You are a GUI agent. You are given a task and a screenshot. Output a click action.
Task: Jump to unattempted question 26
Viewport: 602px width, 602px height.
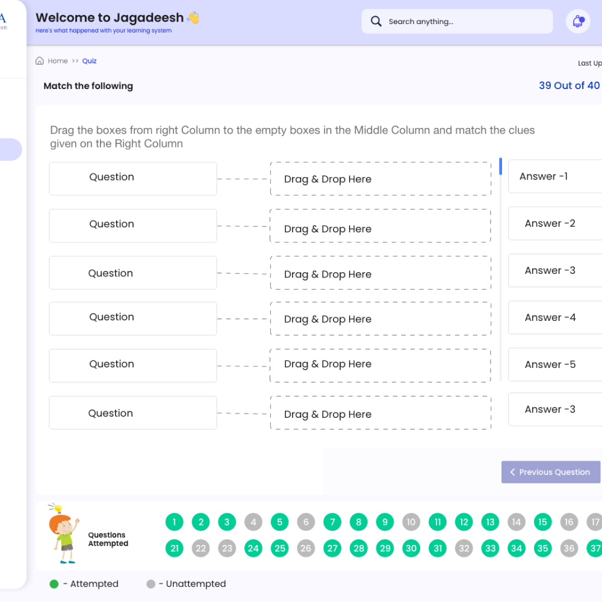pos(306,548)
